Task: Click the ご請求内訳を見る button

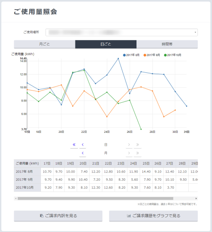Action: click(x=58, y=216)
